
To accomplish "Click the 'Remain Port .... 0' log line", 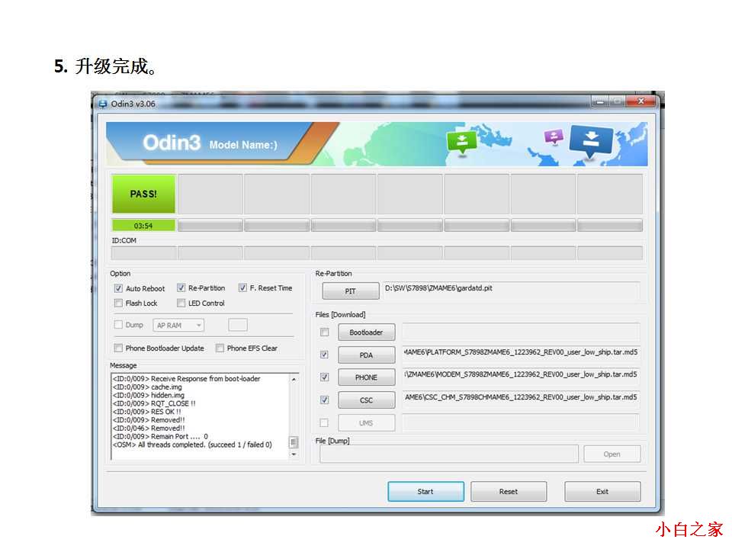I will [160, 436].
